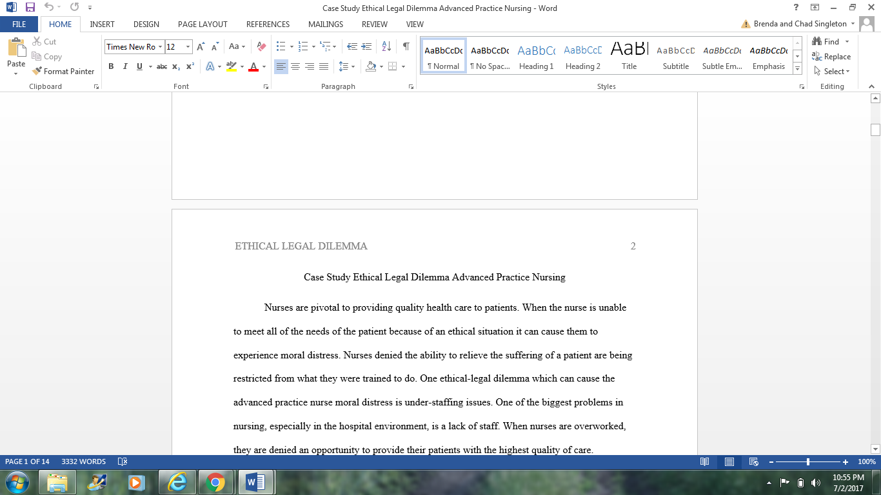Switch to the DESIGN ribbon tab
Screen dimensions: 881x495
click(x=146, y=24)
